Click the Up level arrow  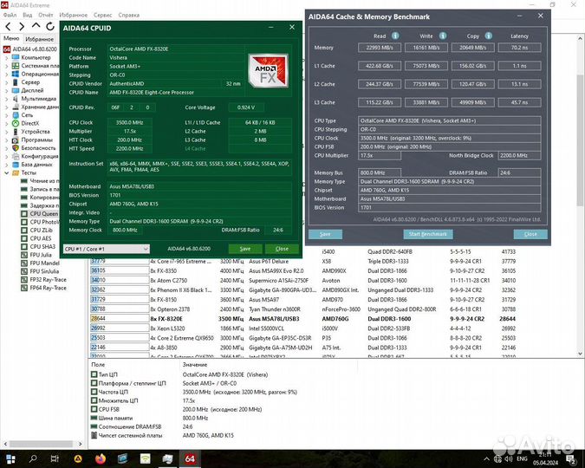[36, 26]
